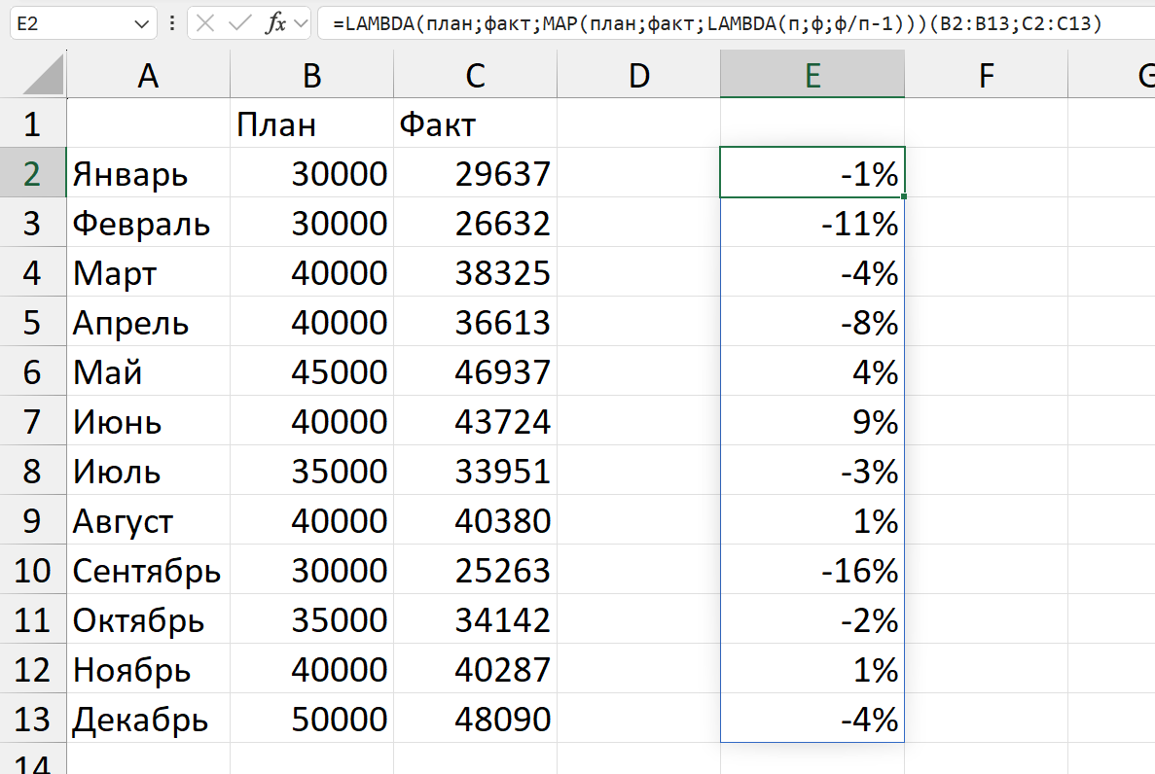This screenshot has width=1155, height=774.
Task: Click the -8% result cell
Action: tap(812, 322)
